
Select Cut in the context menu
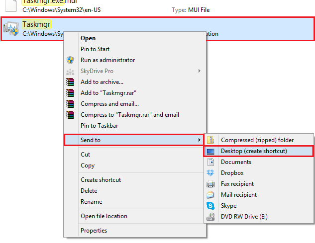(135, 155)
